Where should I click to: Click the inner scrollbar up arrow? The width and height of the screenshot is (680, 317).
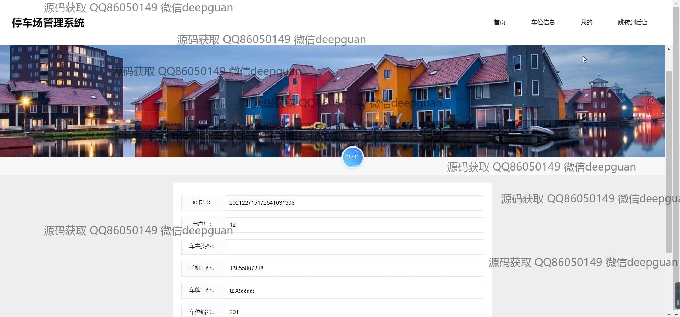[x=669, y=49]
